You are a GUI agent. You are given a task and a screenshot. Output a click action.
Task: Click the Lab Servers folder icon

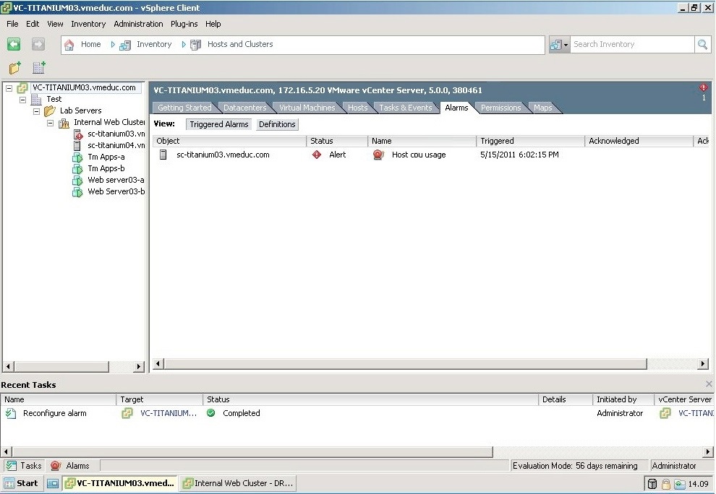pyautogui.click(x=50, y=110)
